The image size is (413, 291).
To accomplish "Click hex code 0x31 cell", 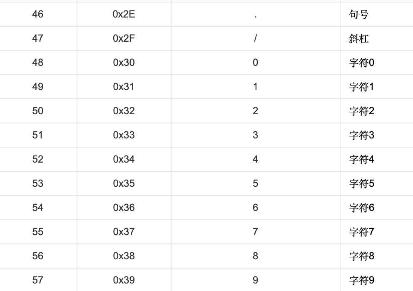I will point(124,87).
